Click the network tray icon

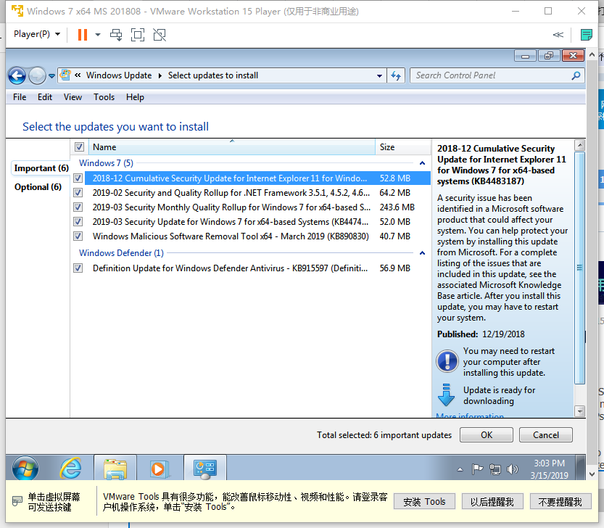pyautogui.click(x=495, y=469)
